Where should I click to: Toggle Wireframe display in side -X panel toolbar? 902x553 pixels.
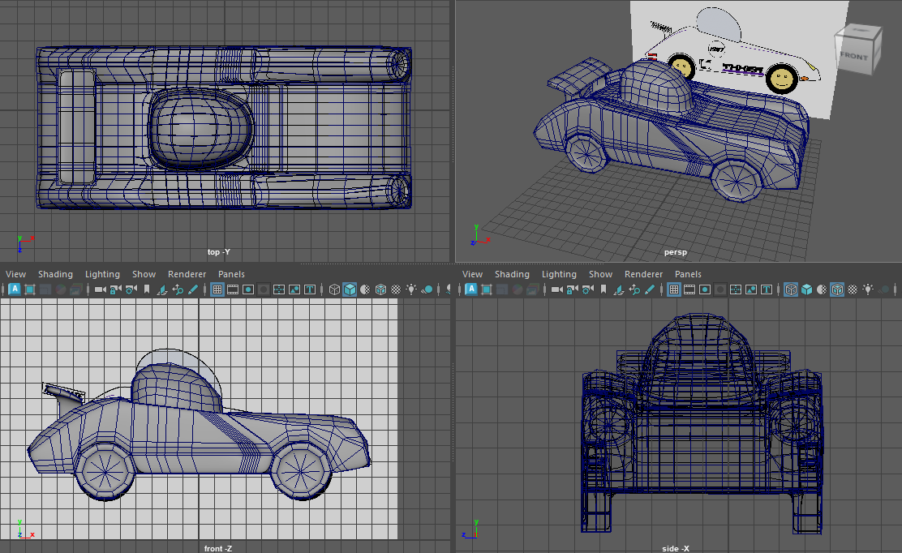(x=791, y=289)
